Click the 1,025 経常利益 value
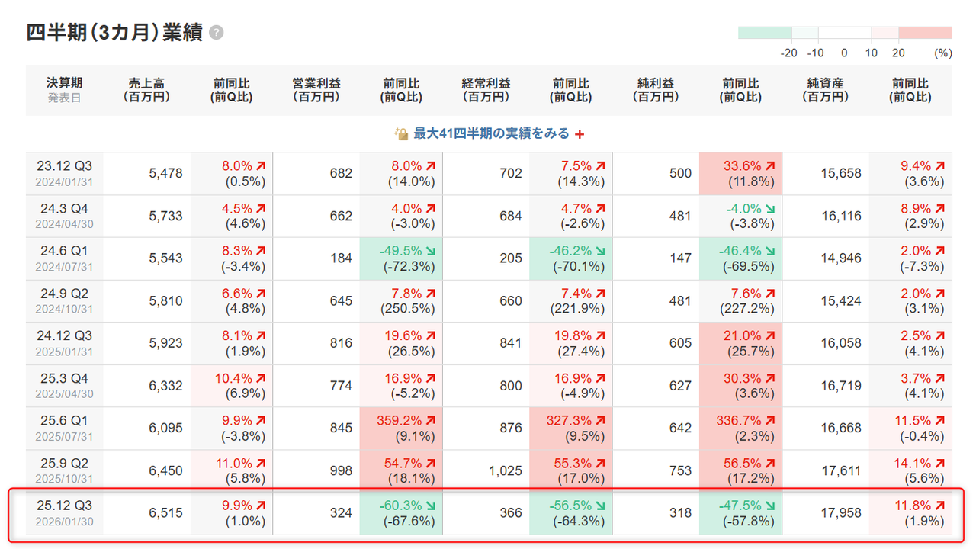The width and height of the screenshot is (976, 549). point(506,470)
